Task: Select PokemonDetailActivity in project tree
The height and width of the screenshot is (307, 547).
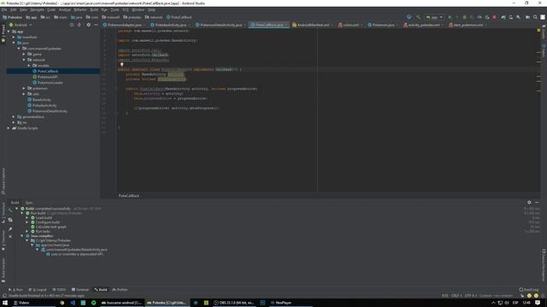Action: 50,111
